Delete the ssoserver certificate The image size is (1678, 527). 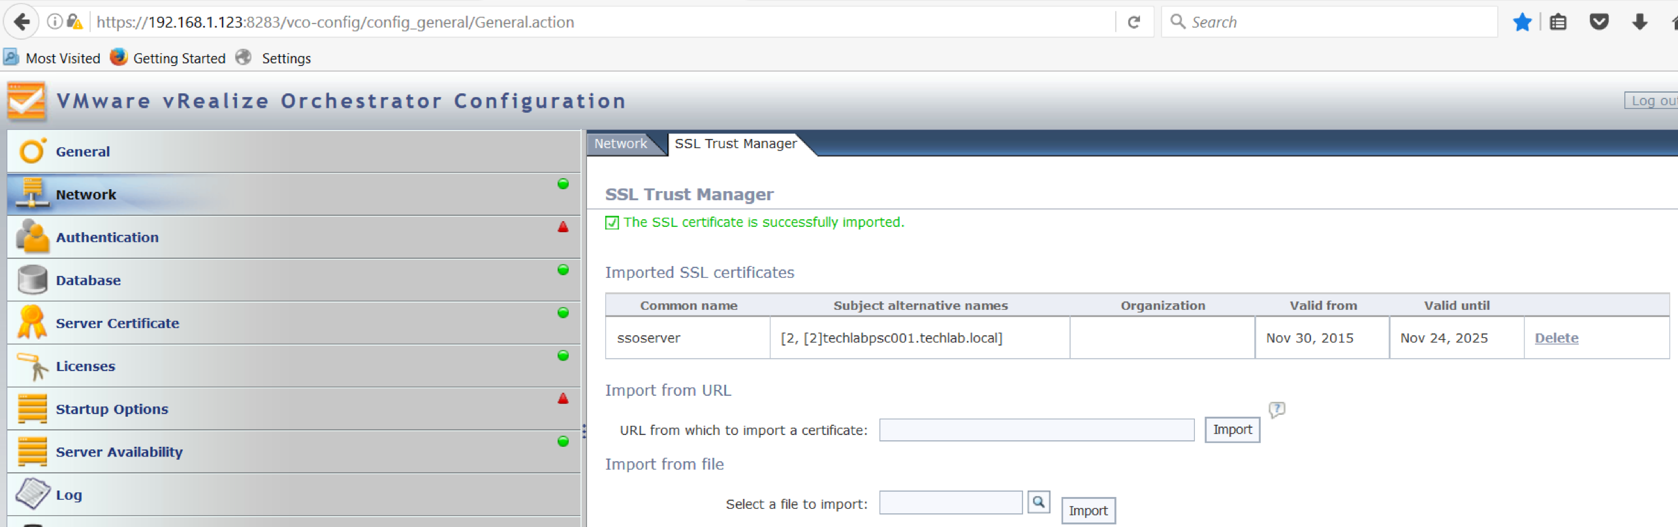(x=1557, y=338)
